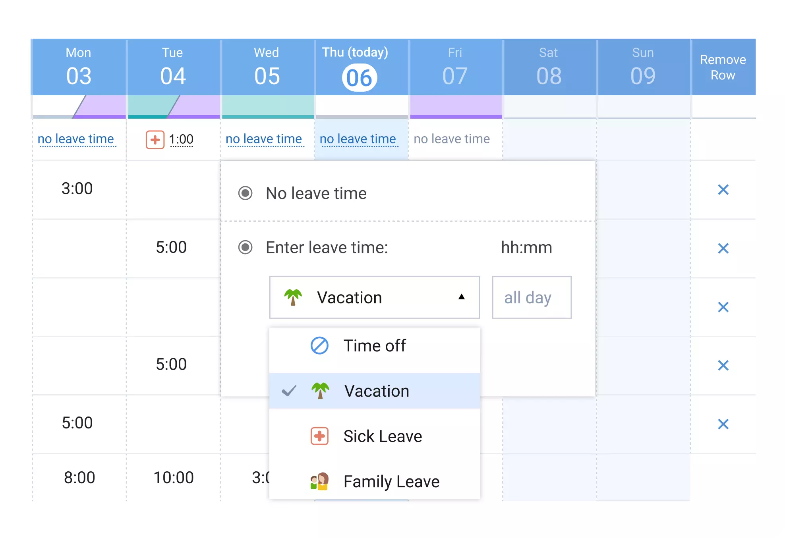Image resolution: width=785 pixels, height=538 pixels.
Task: Collapse the Vacation leave type dropdown arrow
Action: pyautogui.click(x=461, y=297)
